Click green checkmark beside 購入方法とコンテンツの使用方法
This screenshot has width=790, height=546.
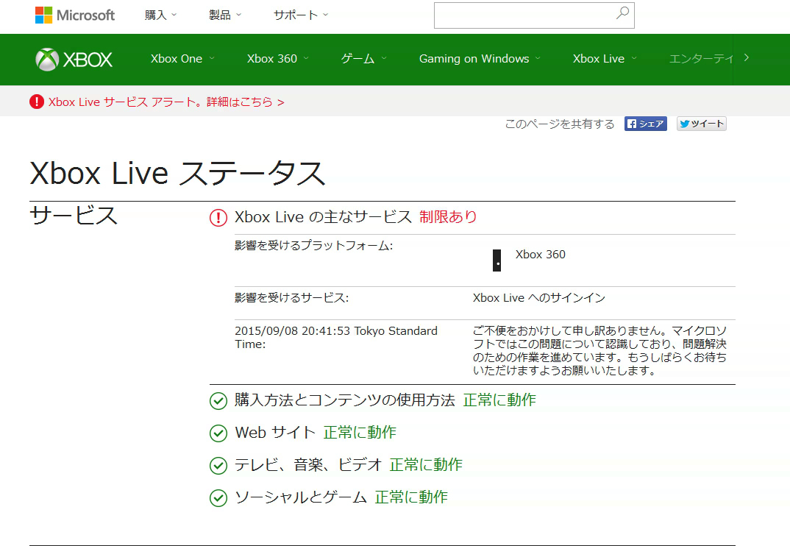pos(218,401)
